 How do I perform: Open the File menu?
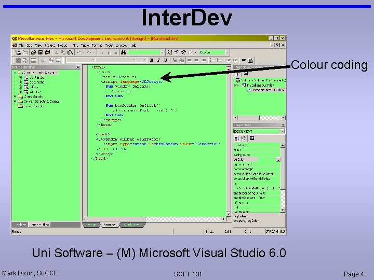(x=21, y=45)
